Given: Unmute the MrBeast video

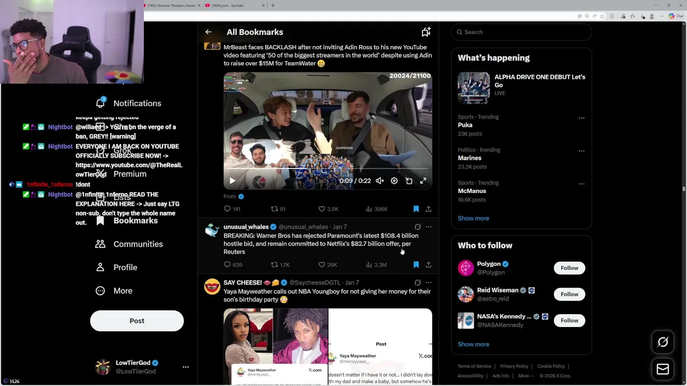Looking at the screenshot, I should tap(379, 181).
